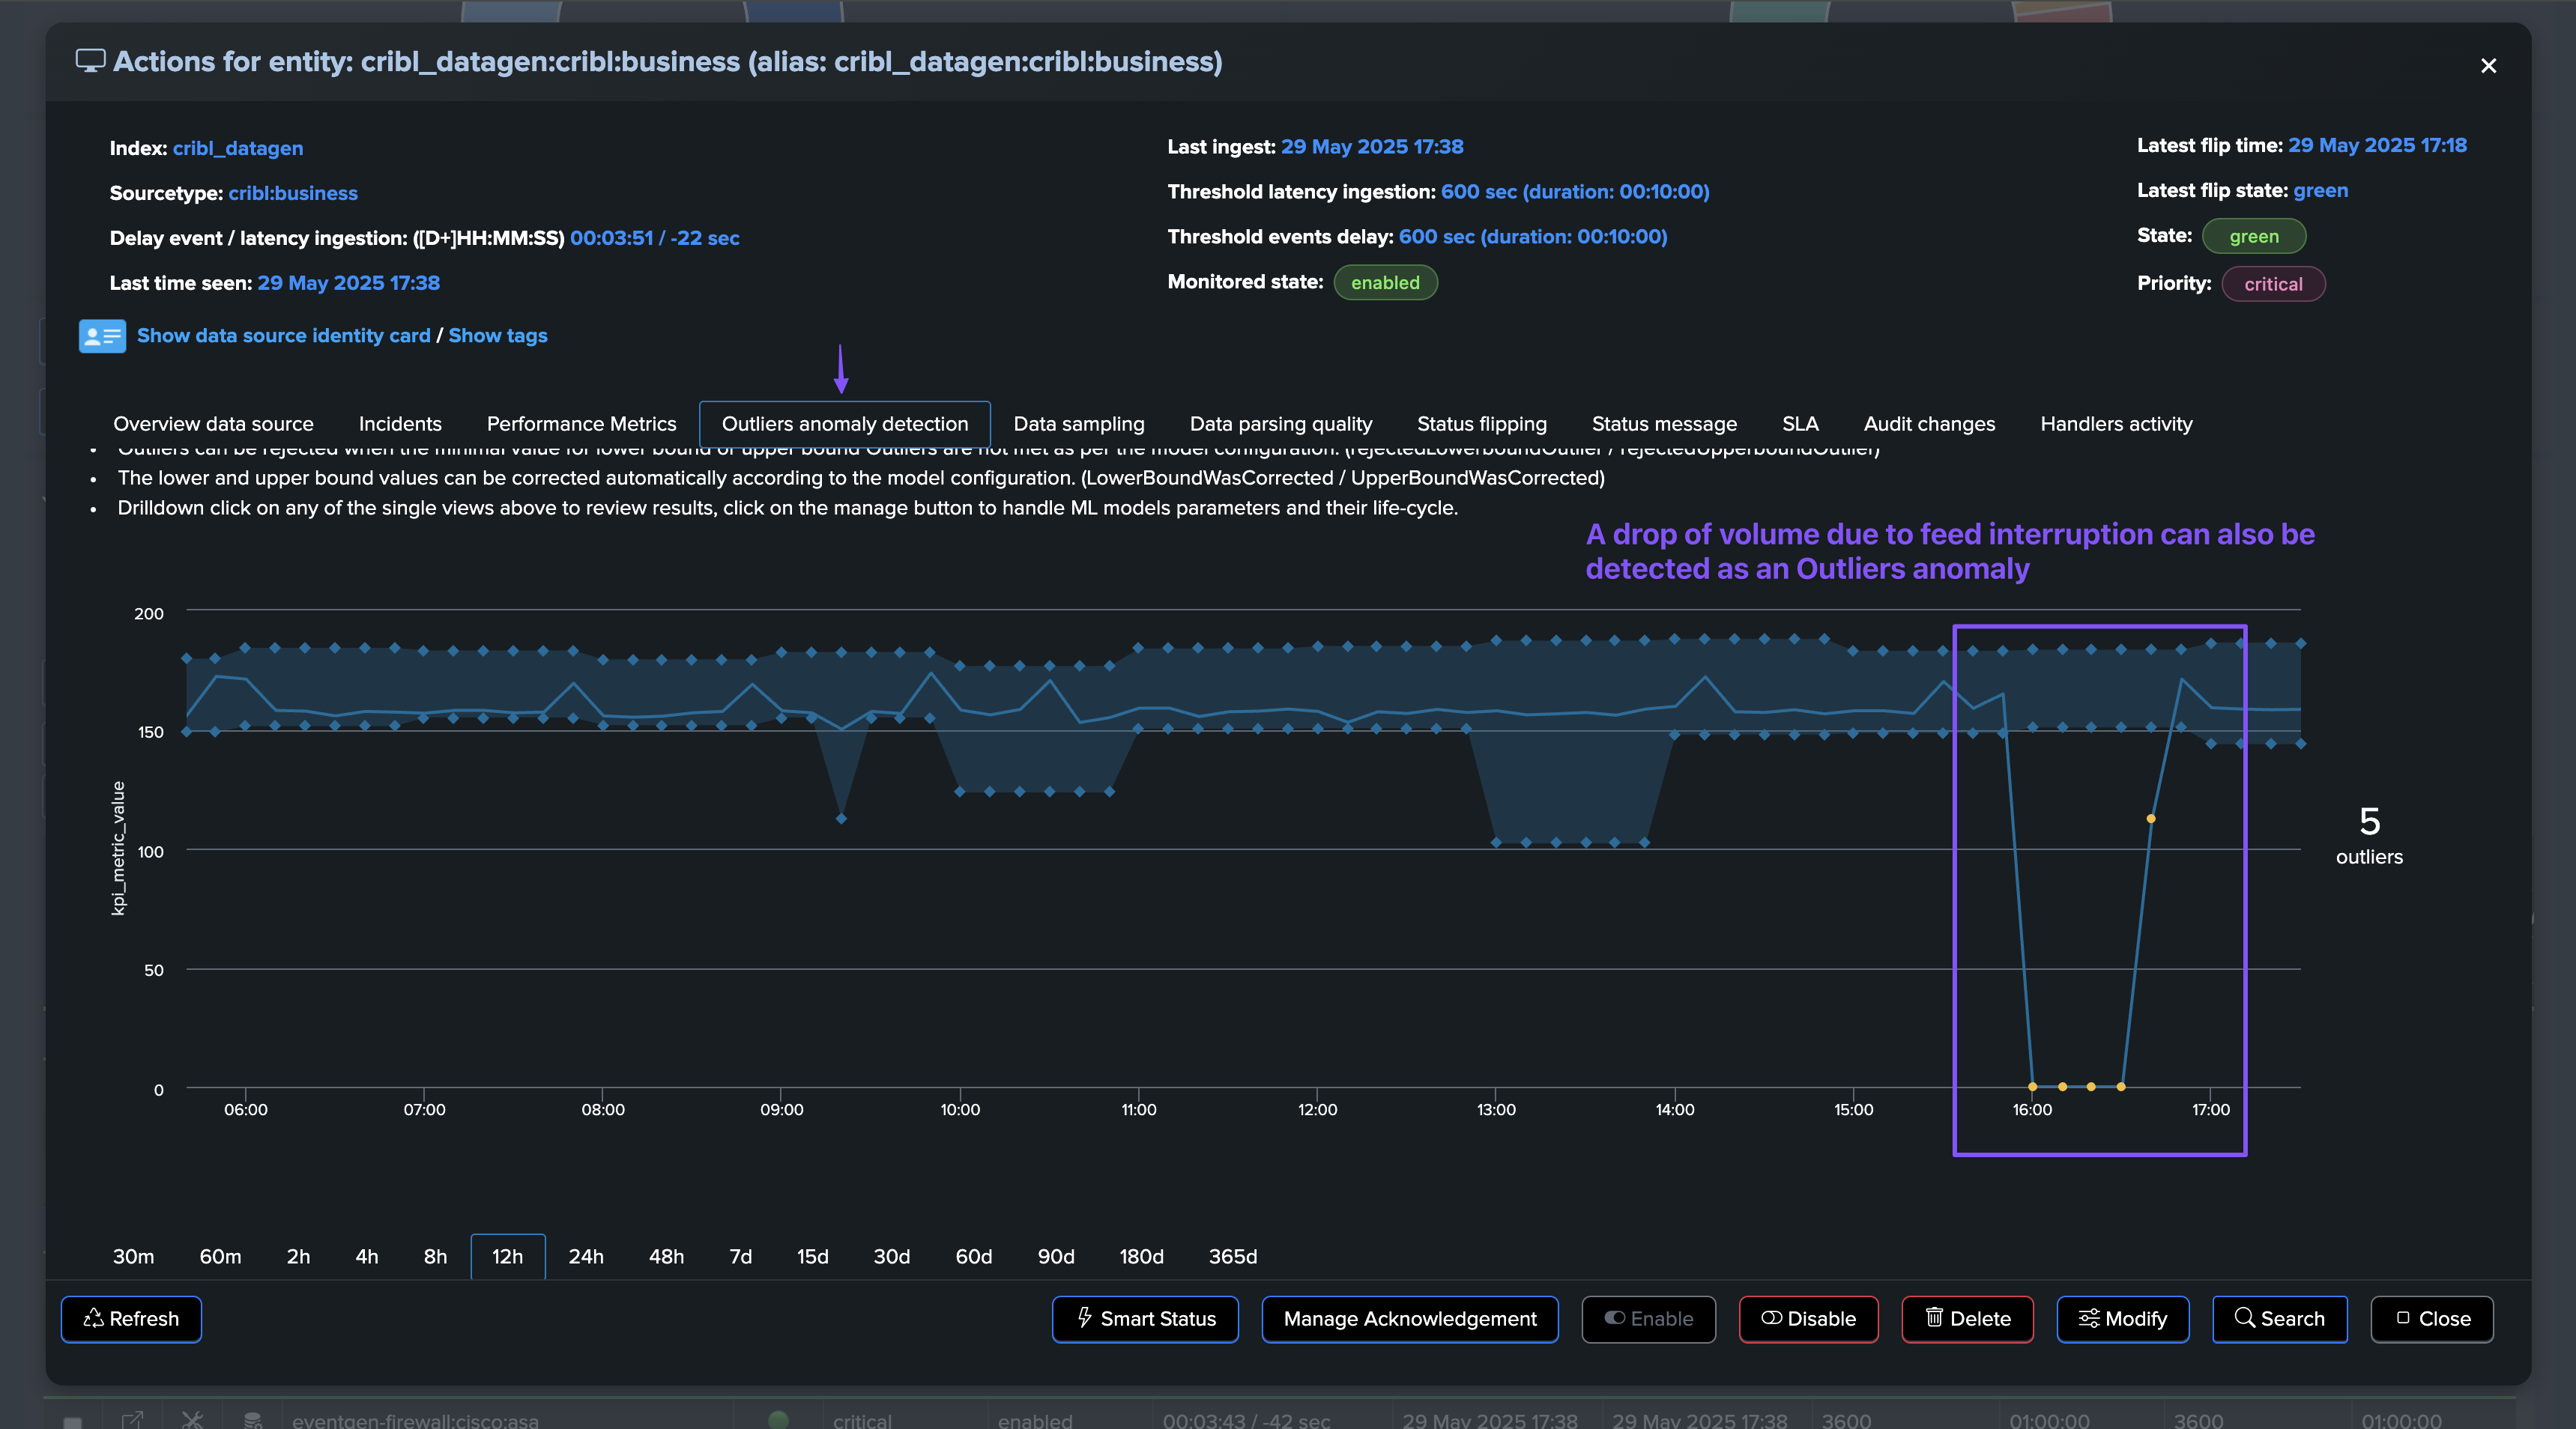The width and height of the screenshot is (2576, 1429).
Task: Select the Status flipping tab
Action: 1481,424
